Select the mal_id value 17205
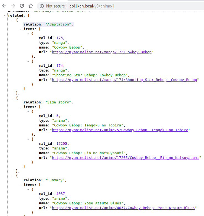 [x=62, y=144]
